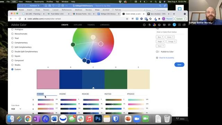
Task: Switch to box-shadow CSS browser tab
Action: (x=158, y=14)
